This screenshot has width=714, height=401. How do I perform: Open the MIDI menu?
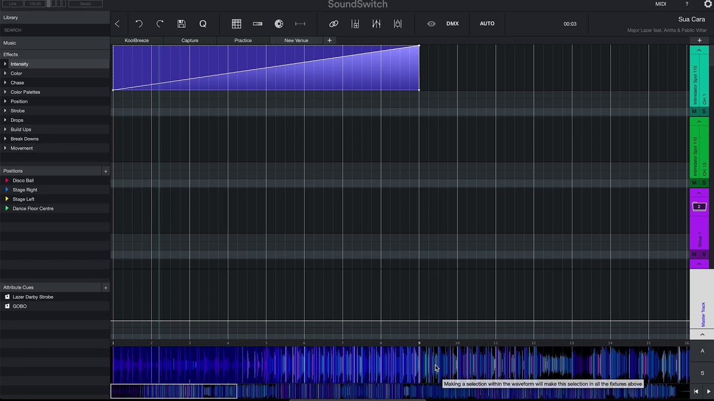point(660,4)
